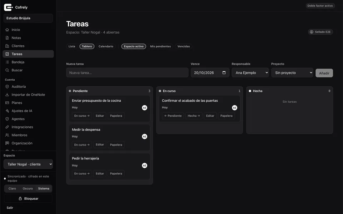This screenshot has height=214, width=343.
Task: Click AE avatar on Confirmar el acabado card
Action: (x=234, y=108)
